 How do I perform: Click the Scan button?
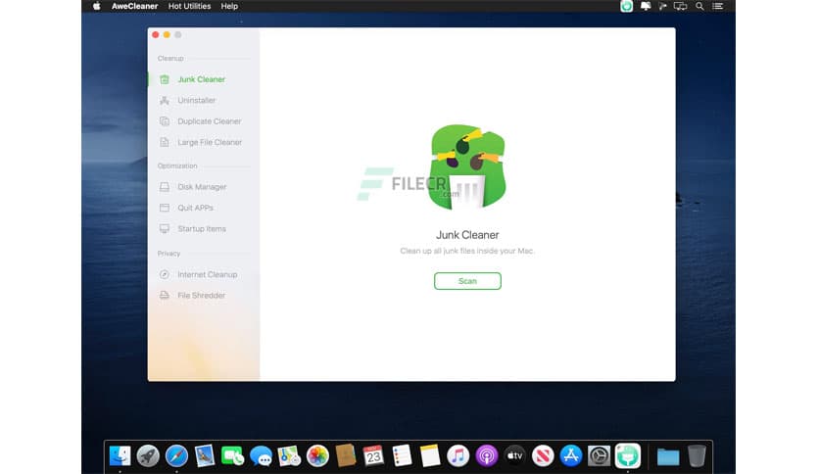467,281
